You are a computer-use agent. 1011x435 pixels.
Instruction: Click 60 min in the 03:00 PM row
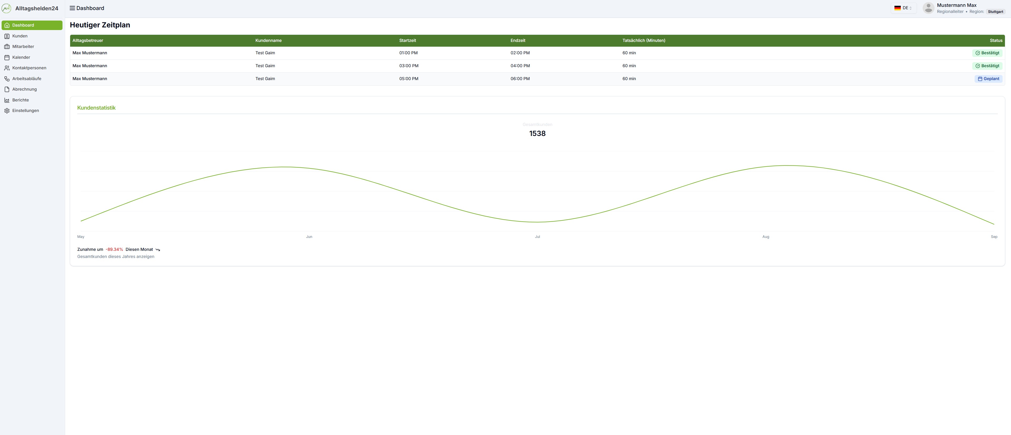click(629, 66)
